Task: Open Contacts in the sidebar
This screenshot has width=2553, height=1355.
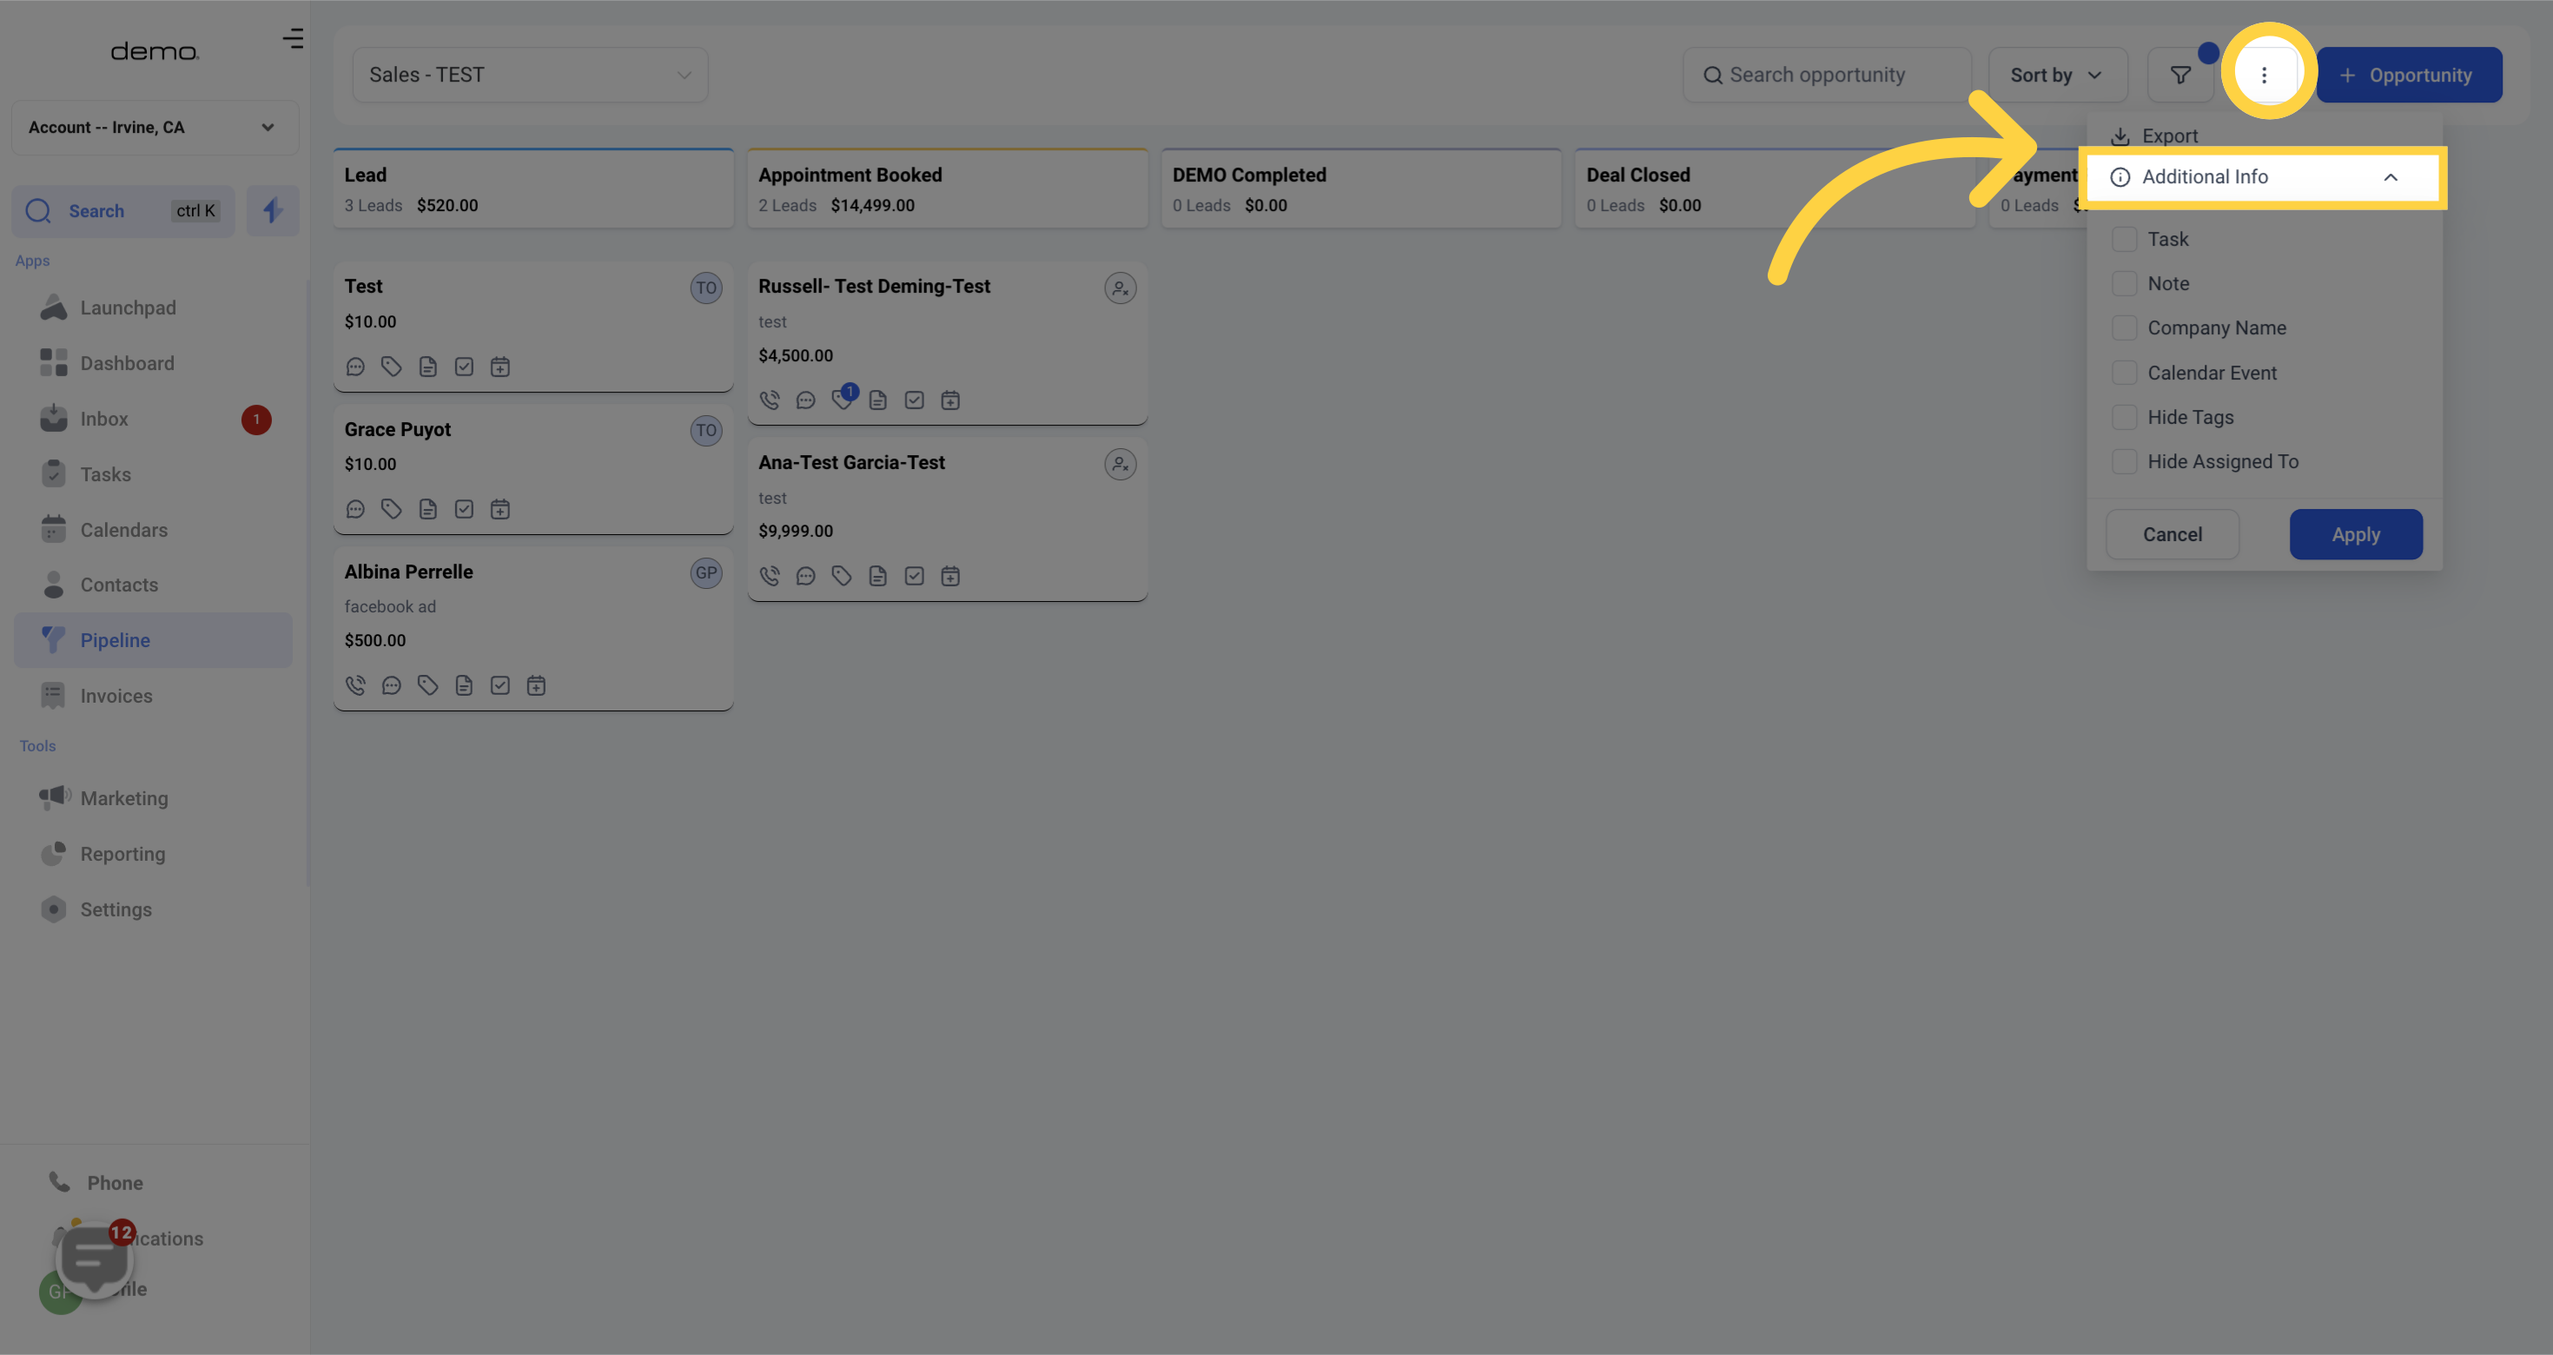Action: tap(119, 585)
